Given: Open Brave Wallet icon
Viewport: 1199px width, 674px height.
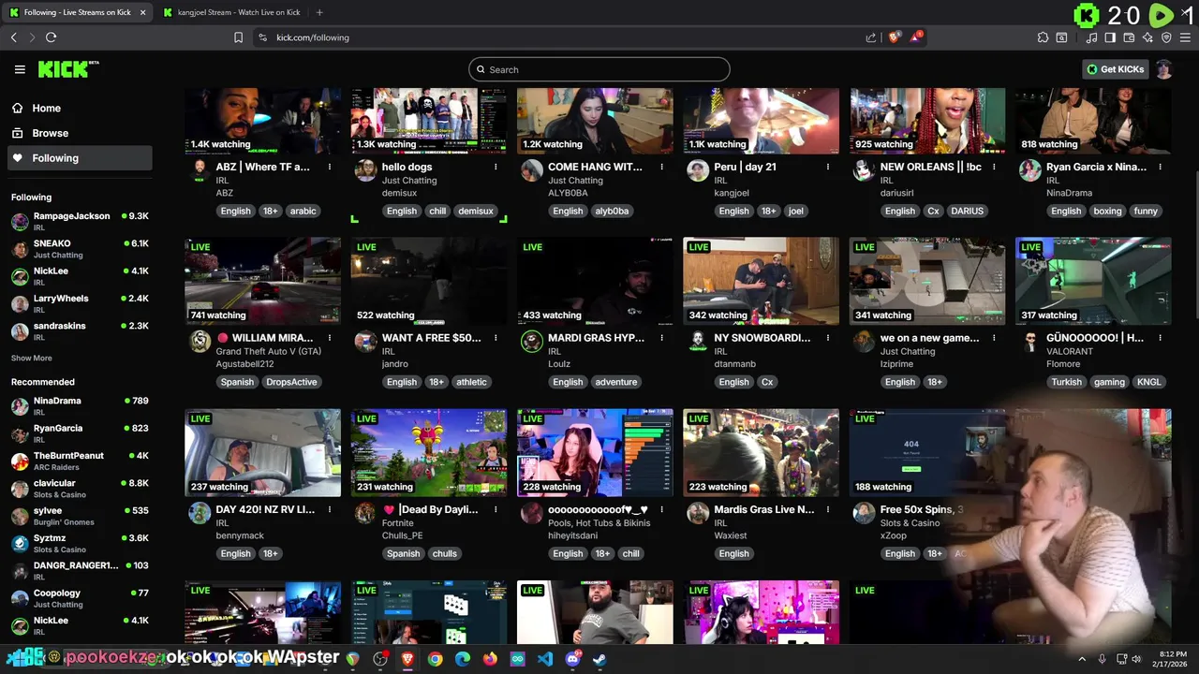Looking at the screenshot, I should tap(1129, 37).
